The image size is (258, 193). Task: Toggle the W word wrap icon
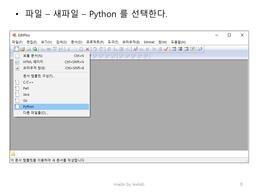tap(148, 49)
